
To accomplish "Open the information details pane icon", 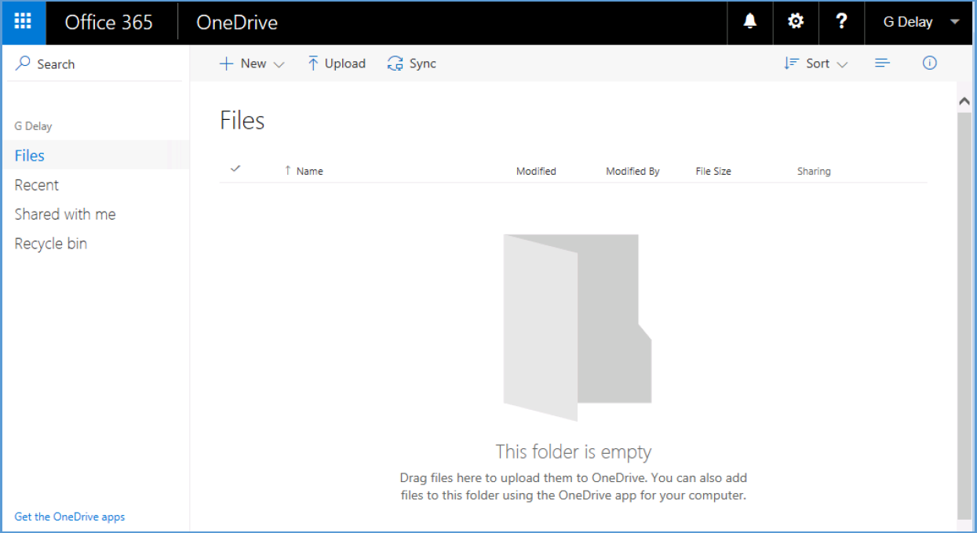I will point(930,63).
